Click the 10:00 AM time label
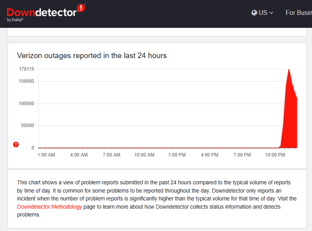The height and width of the screenshot is (231, 312). 144,155
